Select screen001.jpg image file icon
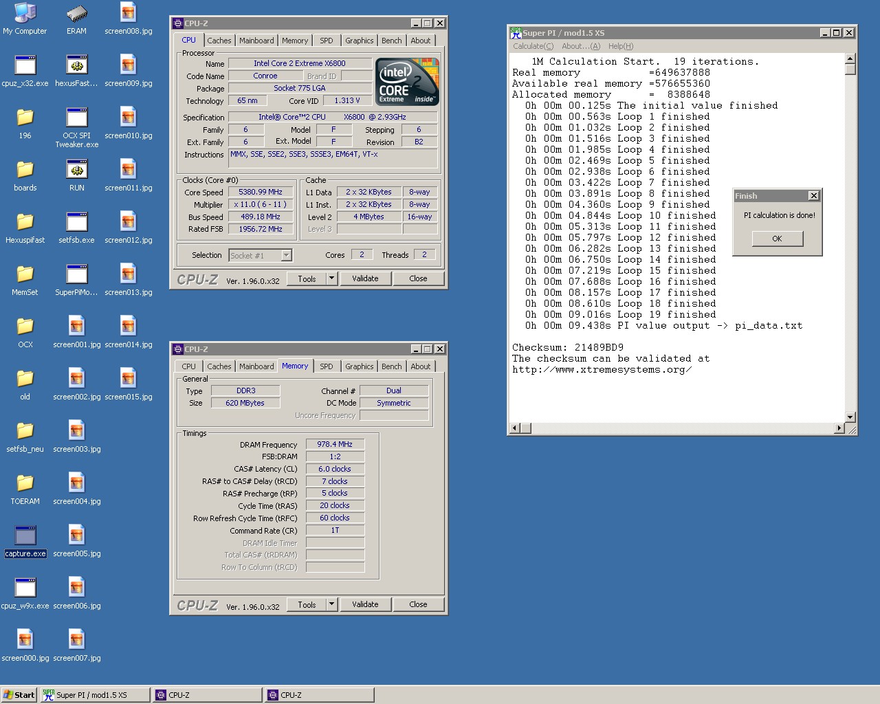This screenshot has height=704, width=880. (76, 332)
